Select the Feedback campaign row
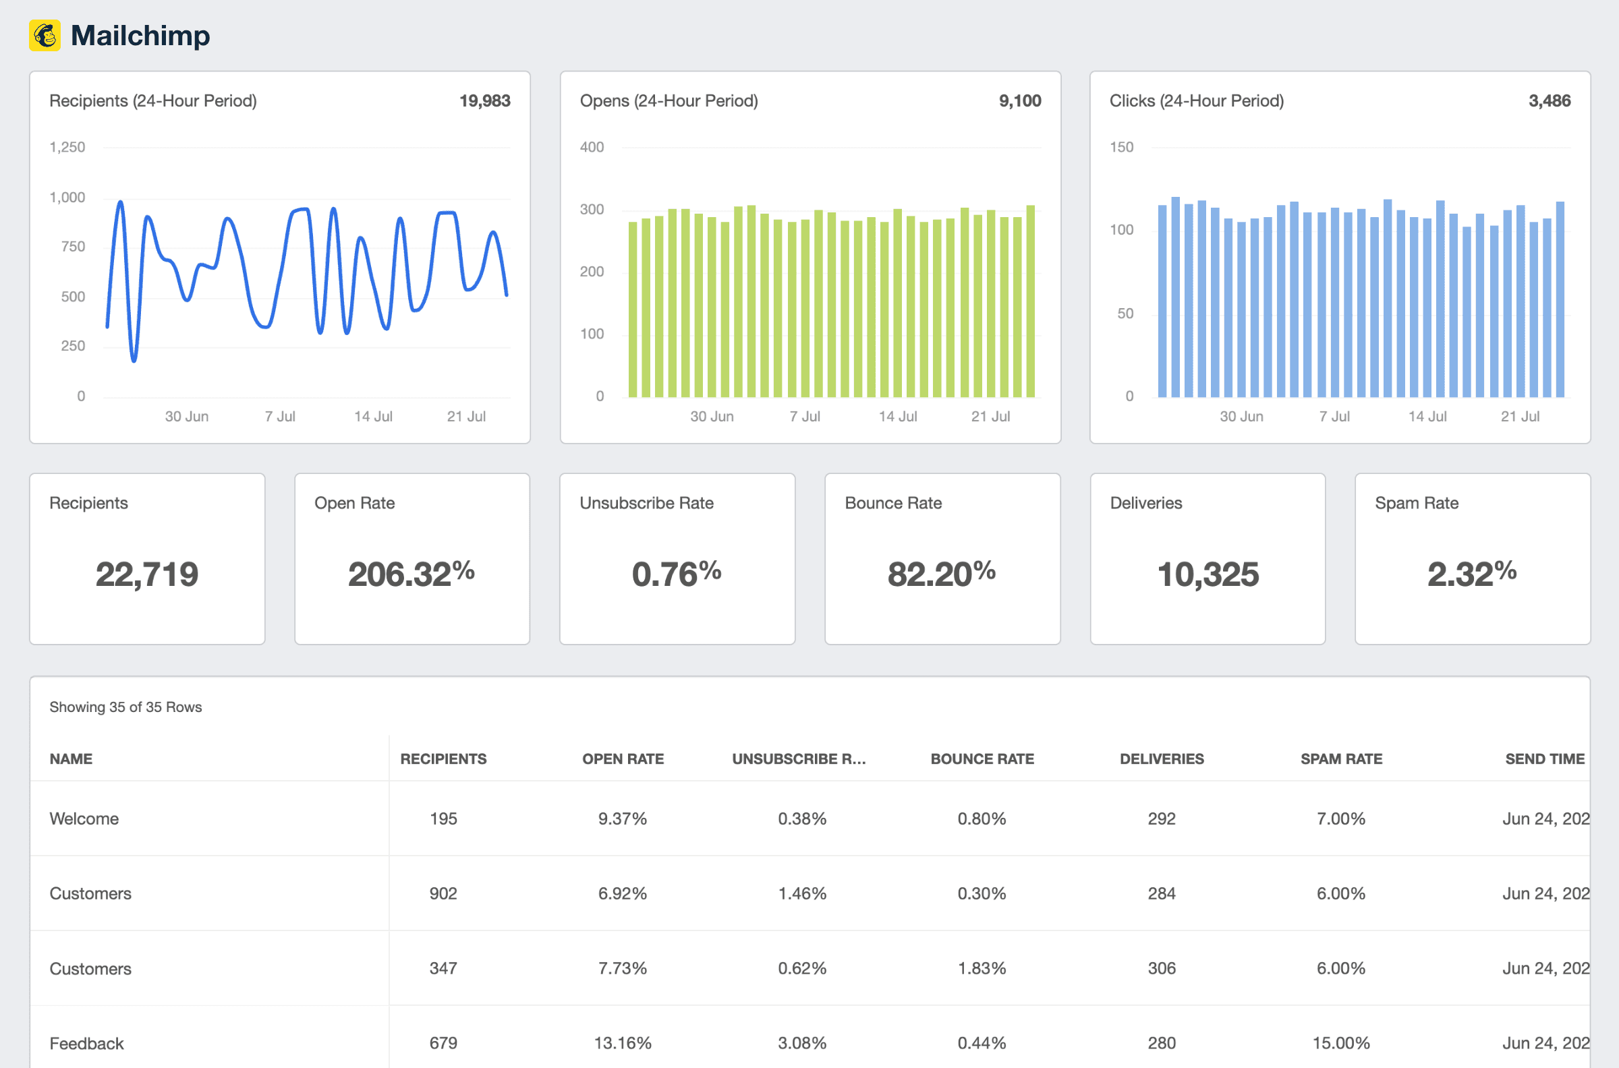Viewport: 1619px width, 1068px height. (86, 1043)
